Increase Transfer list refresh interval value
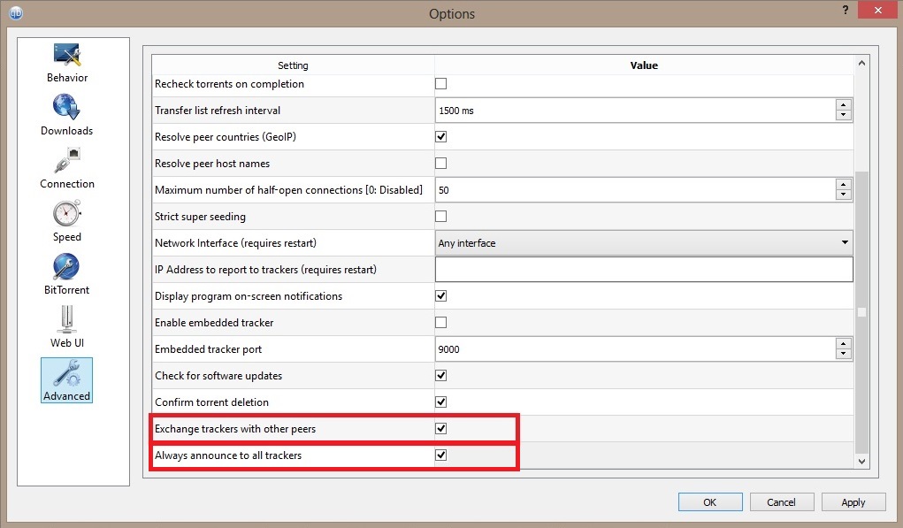Screen dimensions: 903x528 point(844,106)
